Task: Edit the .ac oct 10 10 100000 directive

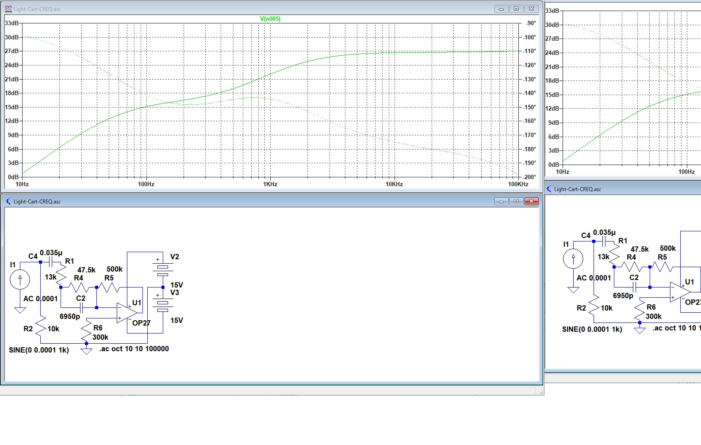Action: click(134, 349)
